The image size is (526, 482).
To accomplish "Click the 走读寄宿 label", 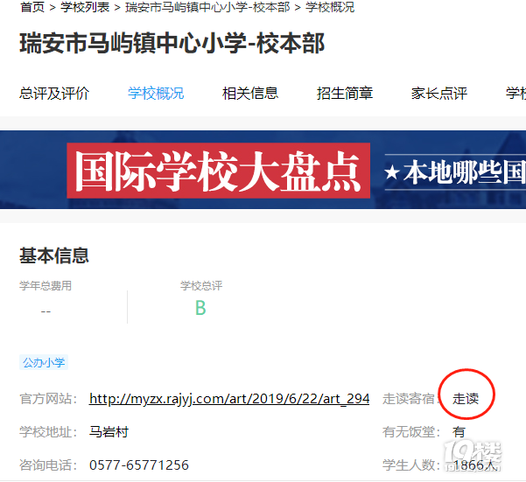I will pos(410,399).
